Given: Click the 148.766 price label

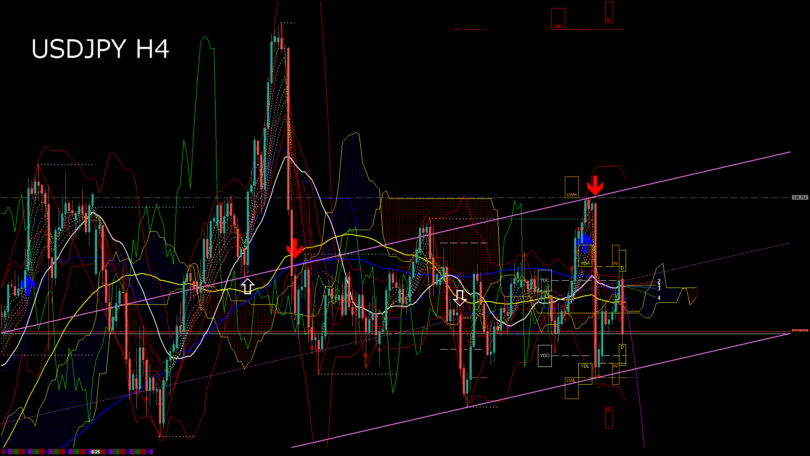Looking at the screenshot, I should click(800, 197).
